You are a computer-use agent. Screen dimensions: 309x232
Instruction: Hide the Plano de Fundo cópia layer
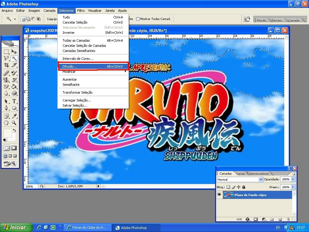tap(219, 195)
